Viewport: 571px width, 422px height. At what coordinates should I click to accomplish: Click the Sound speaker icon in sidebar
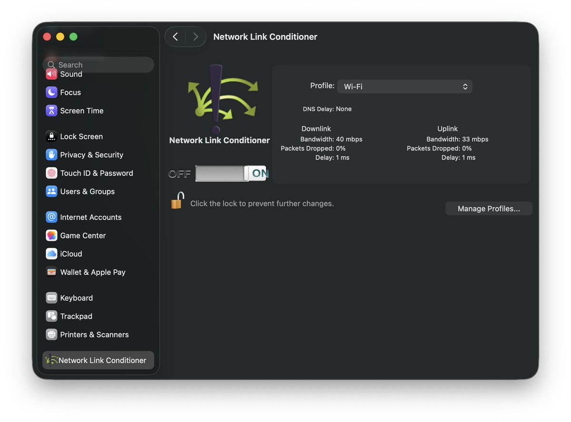coord(51,74)
